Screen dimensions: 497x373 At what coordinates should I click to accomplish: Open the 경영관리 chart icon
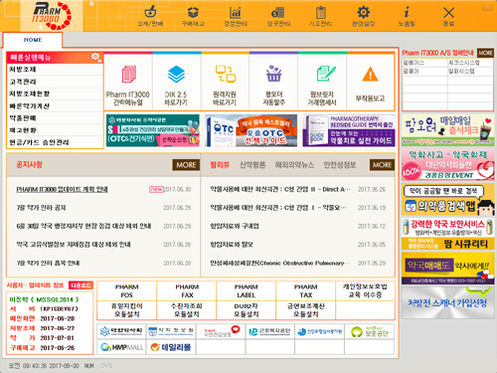[236, 16]
